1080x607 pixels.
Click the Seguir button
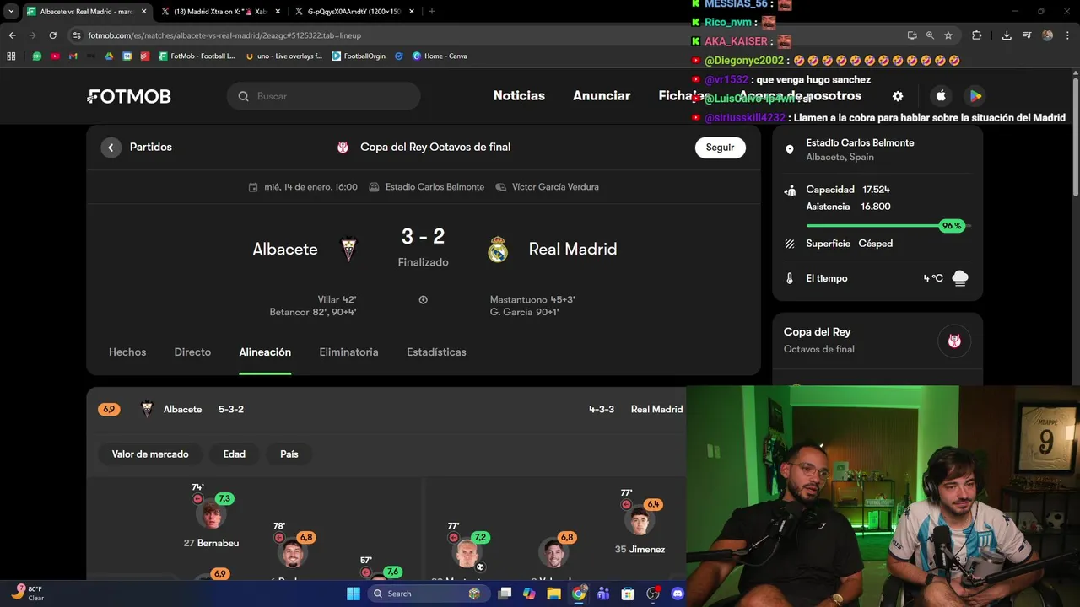pos(721,148)
